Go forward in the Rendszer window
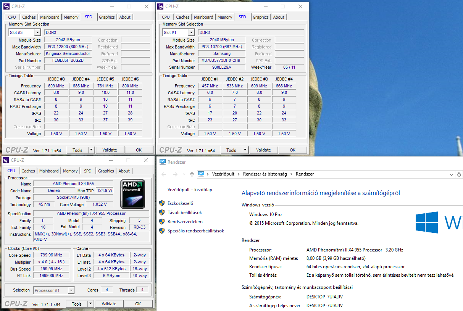The width and height of the screenshot is (463, 311). pyautogui.click(x=175, y=174)
